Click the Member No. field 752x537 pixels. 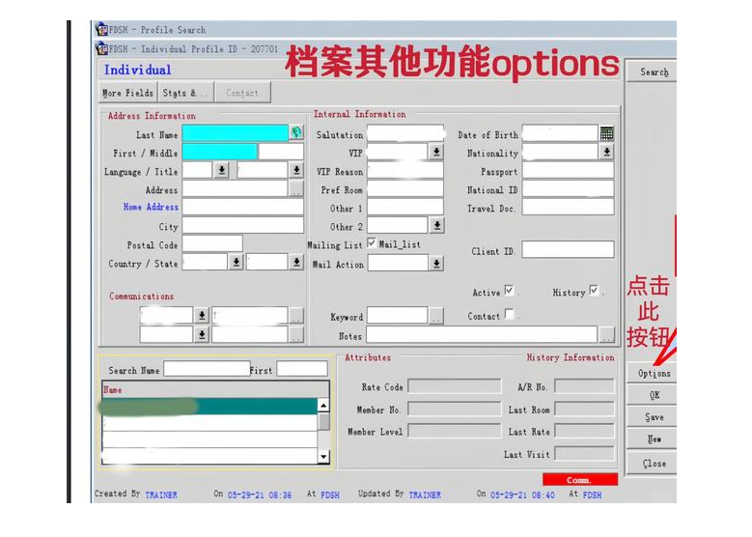pyautogui.click(x=454, y=409)
